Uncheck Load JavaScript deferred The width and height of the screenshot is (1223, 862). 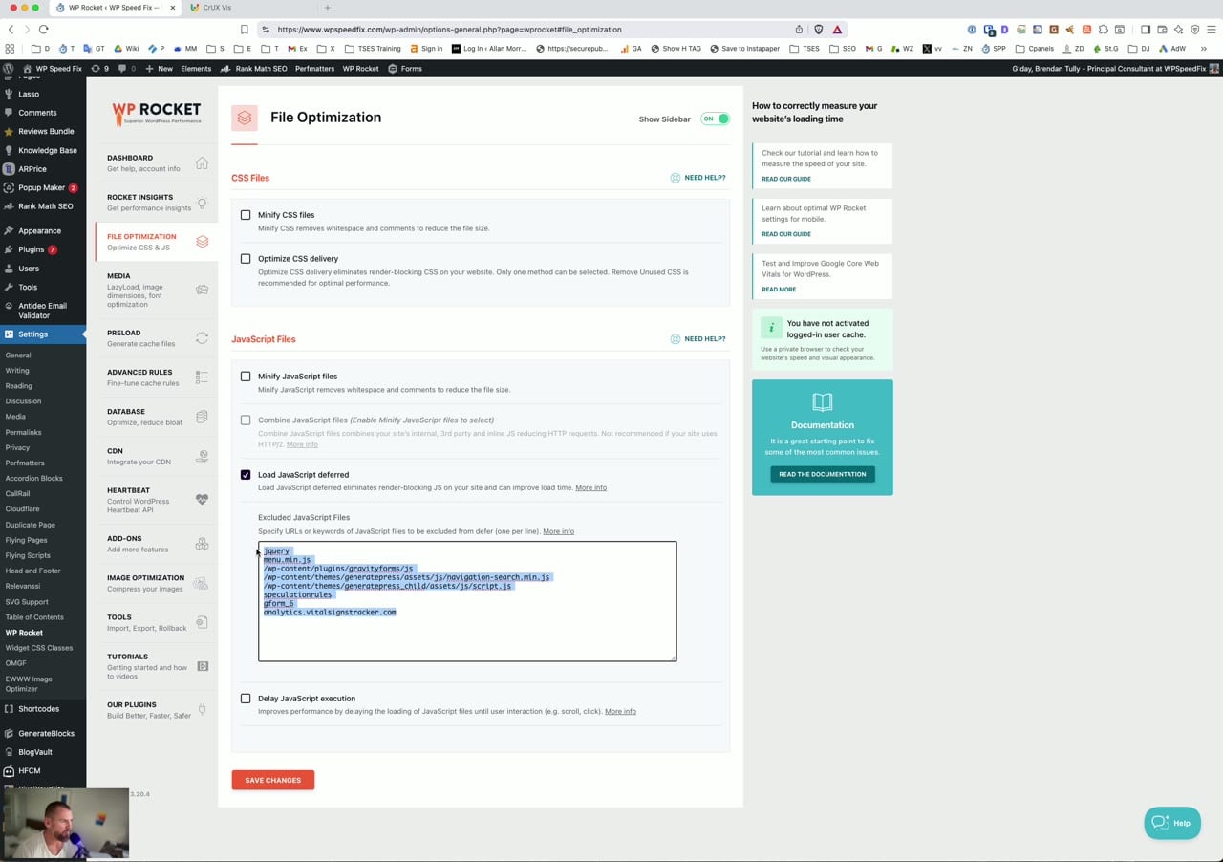tap(246, 475)
